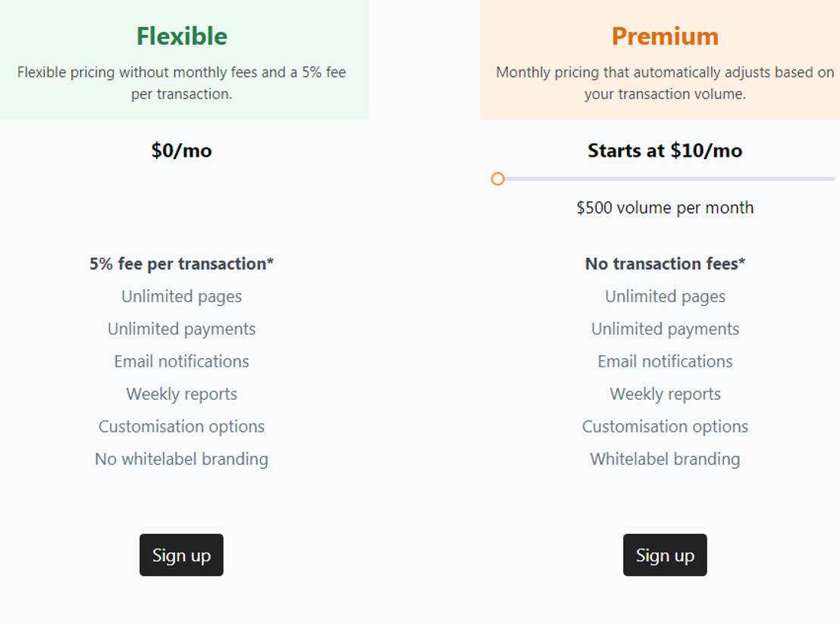Click the Premium plan description text
The height and width of the screenshot is (624, 840).
point(665,83)
